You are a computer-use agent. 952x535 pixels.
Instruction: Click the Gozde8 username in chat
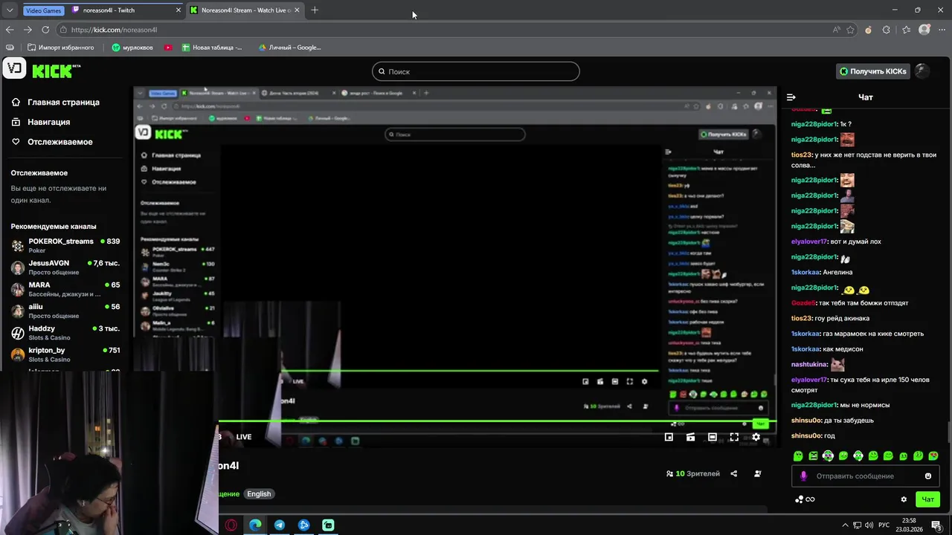point(803,303)
